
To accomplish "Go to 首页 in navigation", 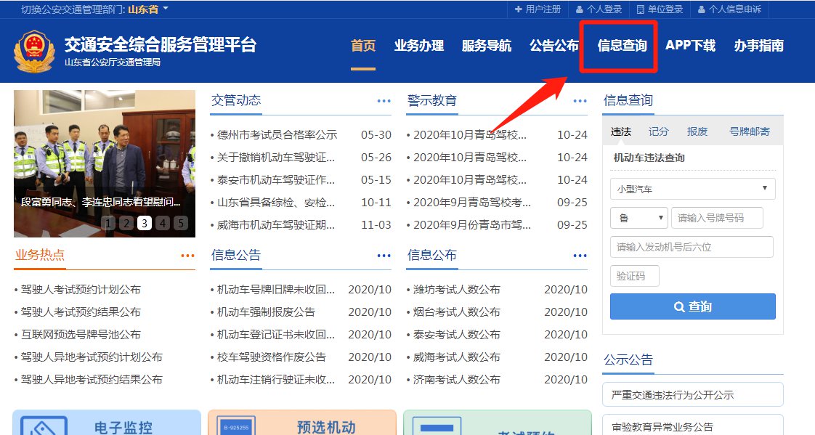I will (x=362, y=46).
